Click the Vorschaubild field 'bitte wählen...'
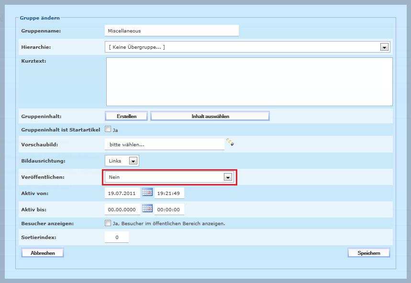The image size is (411, 283). (164, 144)
